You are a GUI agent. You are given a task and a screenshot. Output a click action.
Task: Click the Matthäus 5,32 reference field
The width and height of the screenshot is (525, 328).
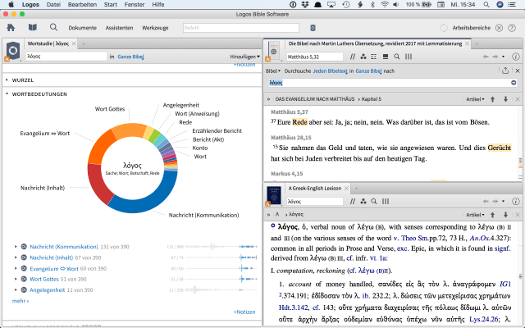(x=316, y=57)
